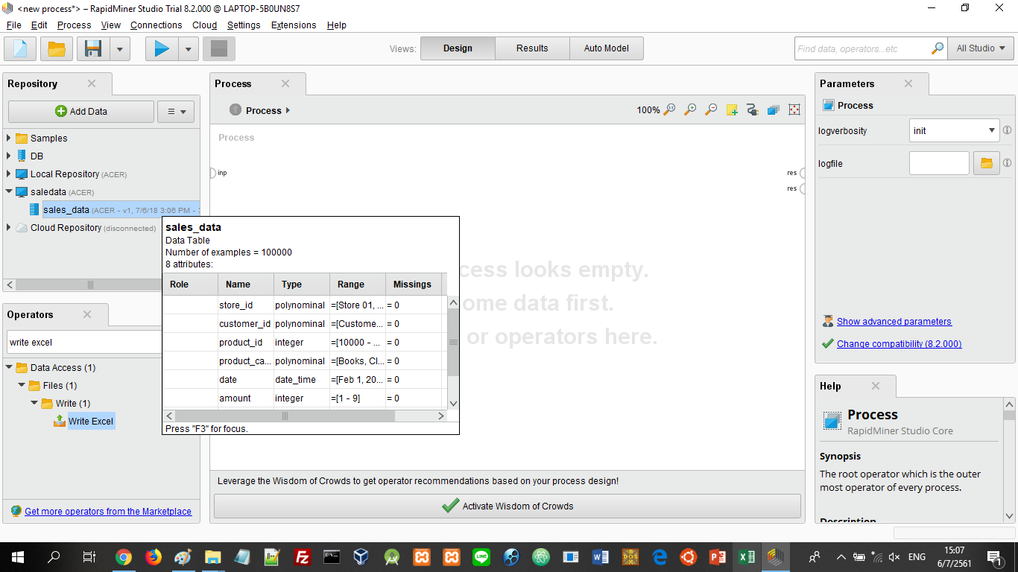
Task: Reset zoom to 100% with 1:1 magnifier
Action: click(x=669, y=109)
